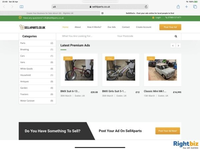The width and height of the screenshot is (200, 149).
Task: Select the Motor Caravan category
Action: coord(37,101)
